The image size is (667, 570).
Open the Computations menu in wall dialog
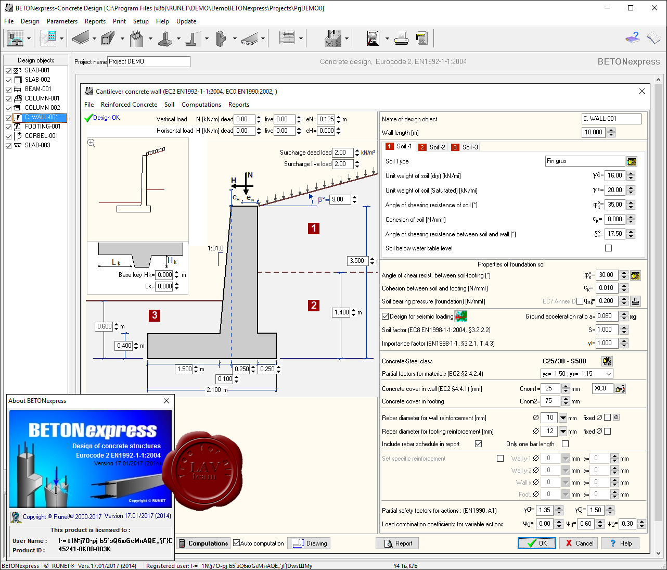pos(201,105)
